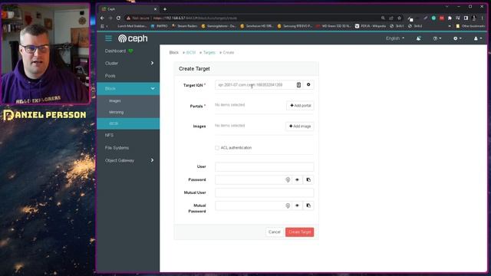This screenshot has height=276, width=491.
Task: Open Mirroring under Block
Action: (x=128, y=112)
